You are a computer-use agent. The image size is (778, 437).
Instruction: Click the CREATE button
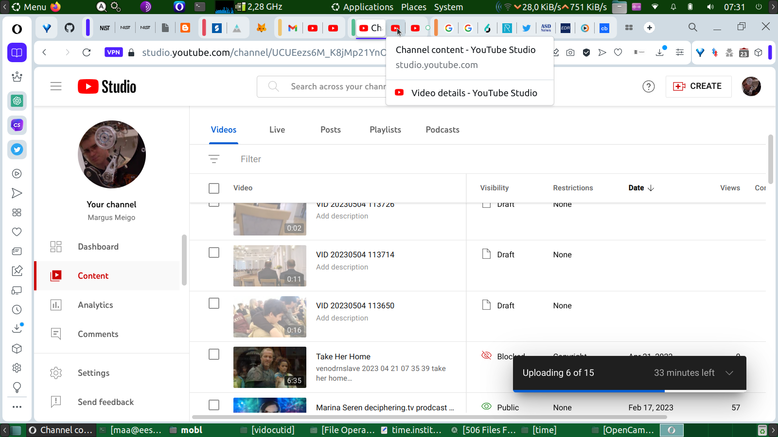698,86
